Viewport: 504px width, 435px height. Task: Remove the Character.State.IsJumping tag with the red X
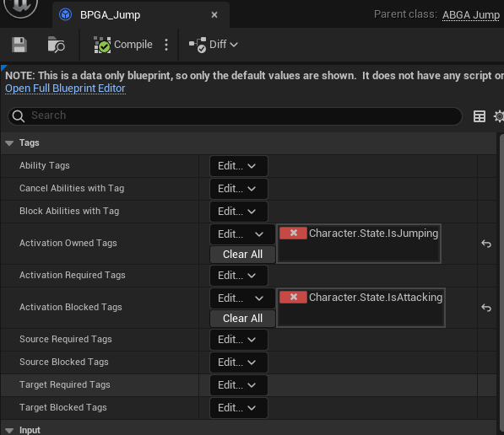pos(293,233)
